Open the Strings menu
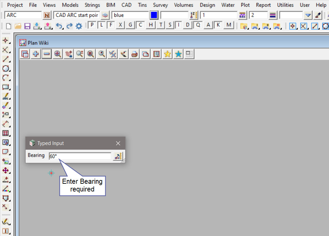 tap(92, 5)
